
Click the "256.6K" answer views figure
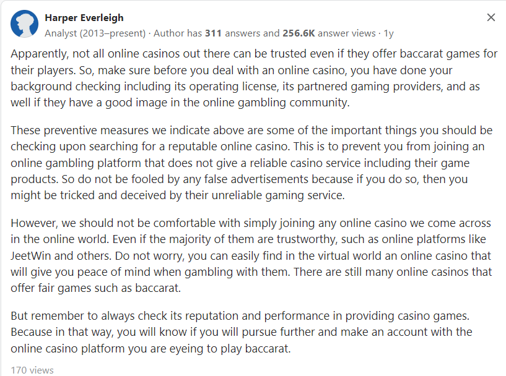pos(299,33)
